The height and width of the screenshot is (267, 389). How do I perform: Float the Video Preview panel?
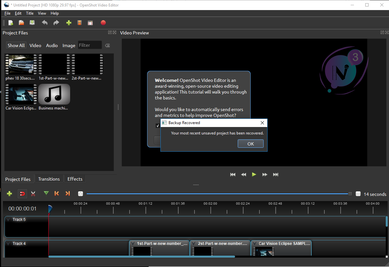pos(382,32)
